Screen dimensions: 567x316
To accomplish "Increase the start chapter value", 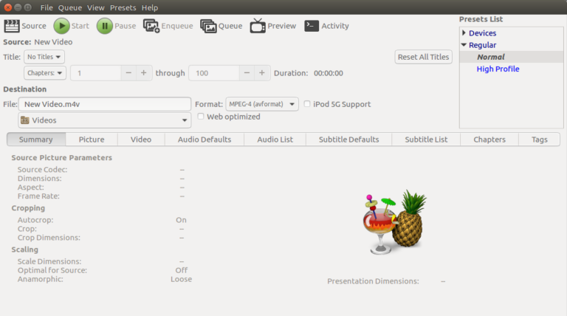I will click(x=143, y=73).
